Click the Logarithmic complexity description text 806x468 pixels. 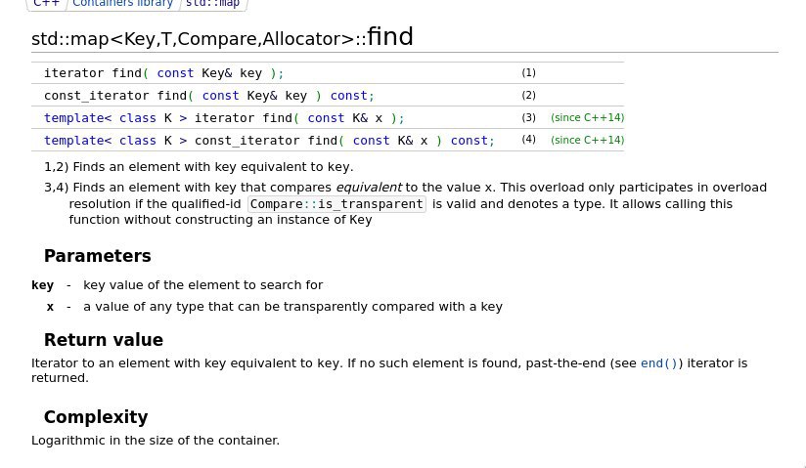[156, 441]
